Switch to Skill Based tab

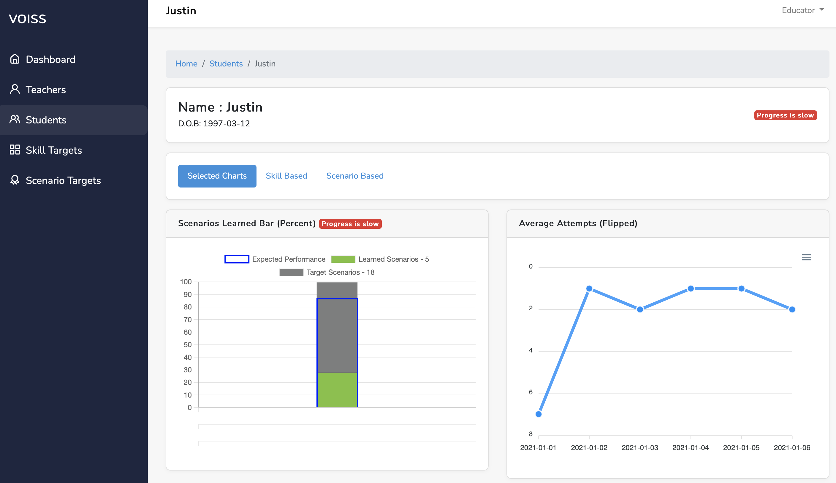286,176
